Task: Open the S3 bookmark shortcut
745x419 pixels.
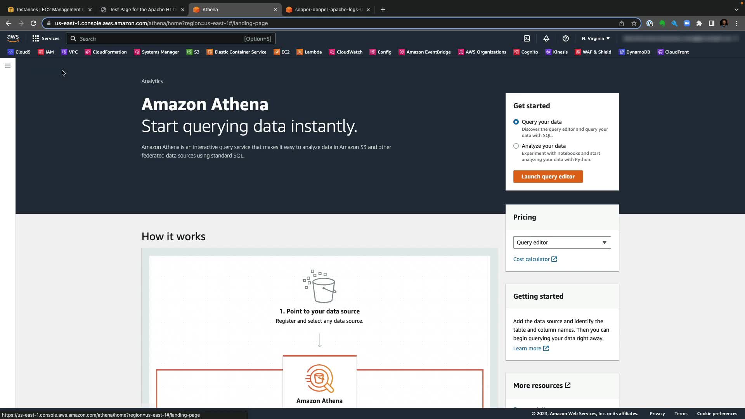Action: click(193, 52)
